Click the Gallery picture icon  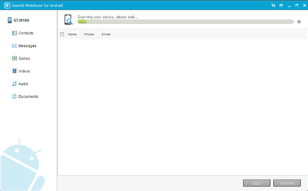(14, 58)
